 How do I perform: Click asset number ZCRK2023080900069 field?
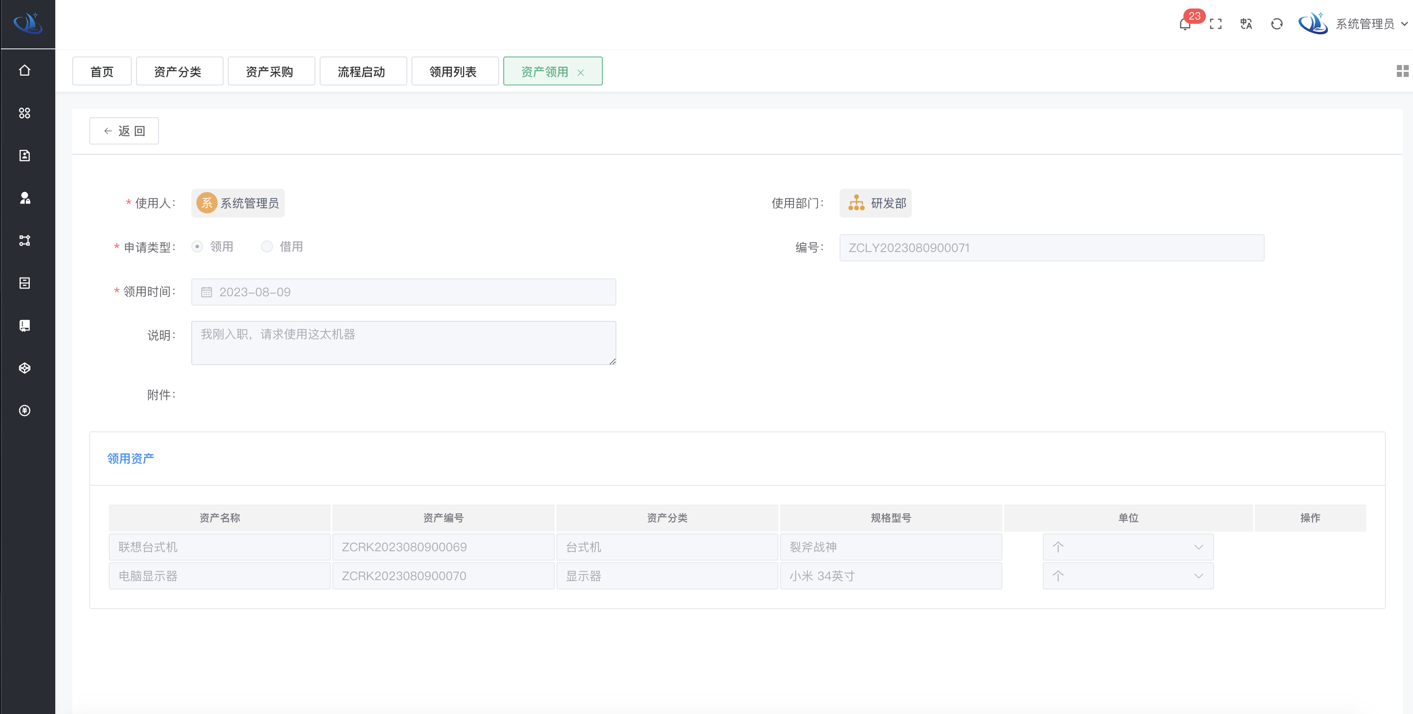coord(443,547)
